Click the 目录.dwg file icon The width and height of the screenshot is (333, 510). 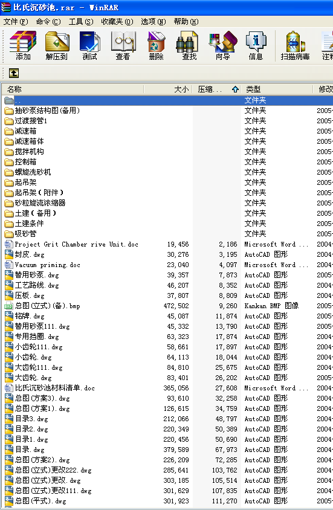point(9,450)
